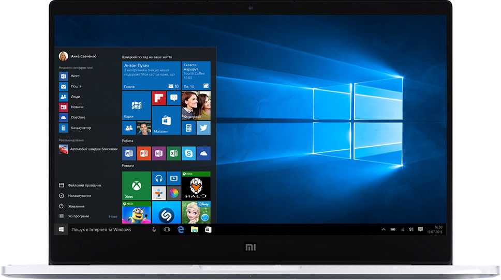Open the Skype tile in Робота group

pos(188,153)
